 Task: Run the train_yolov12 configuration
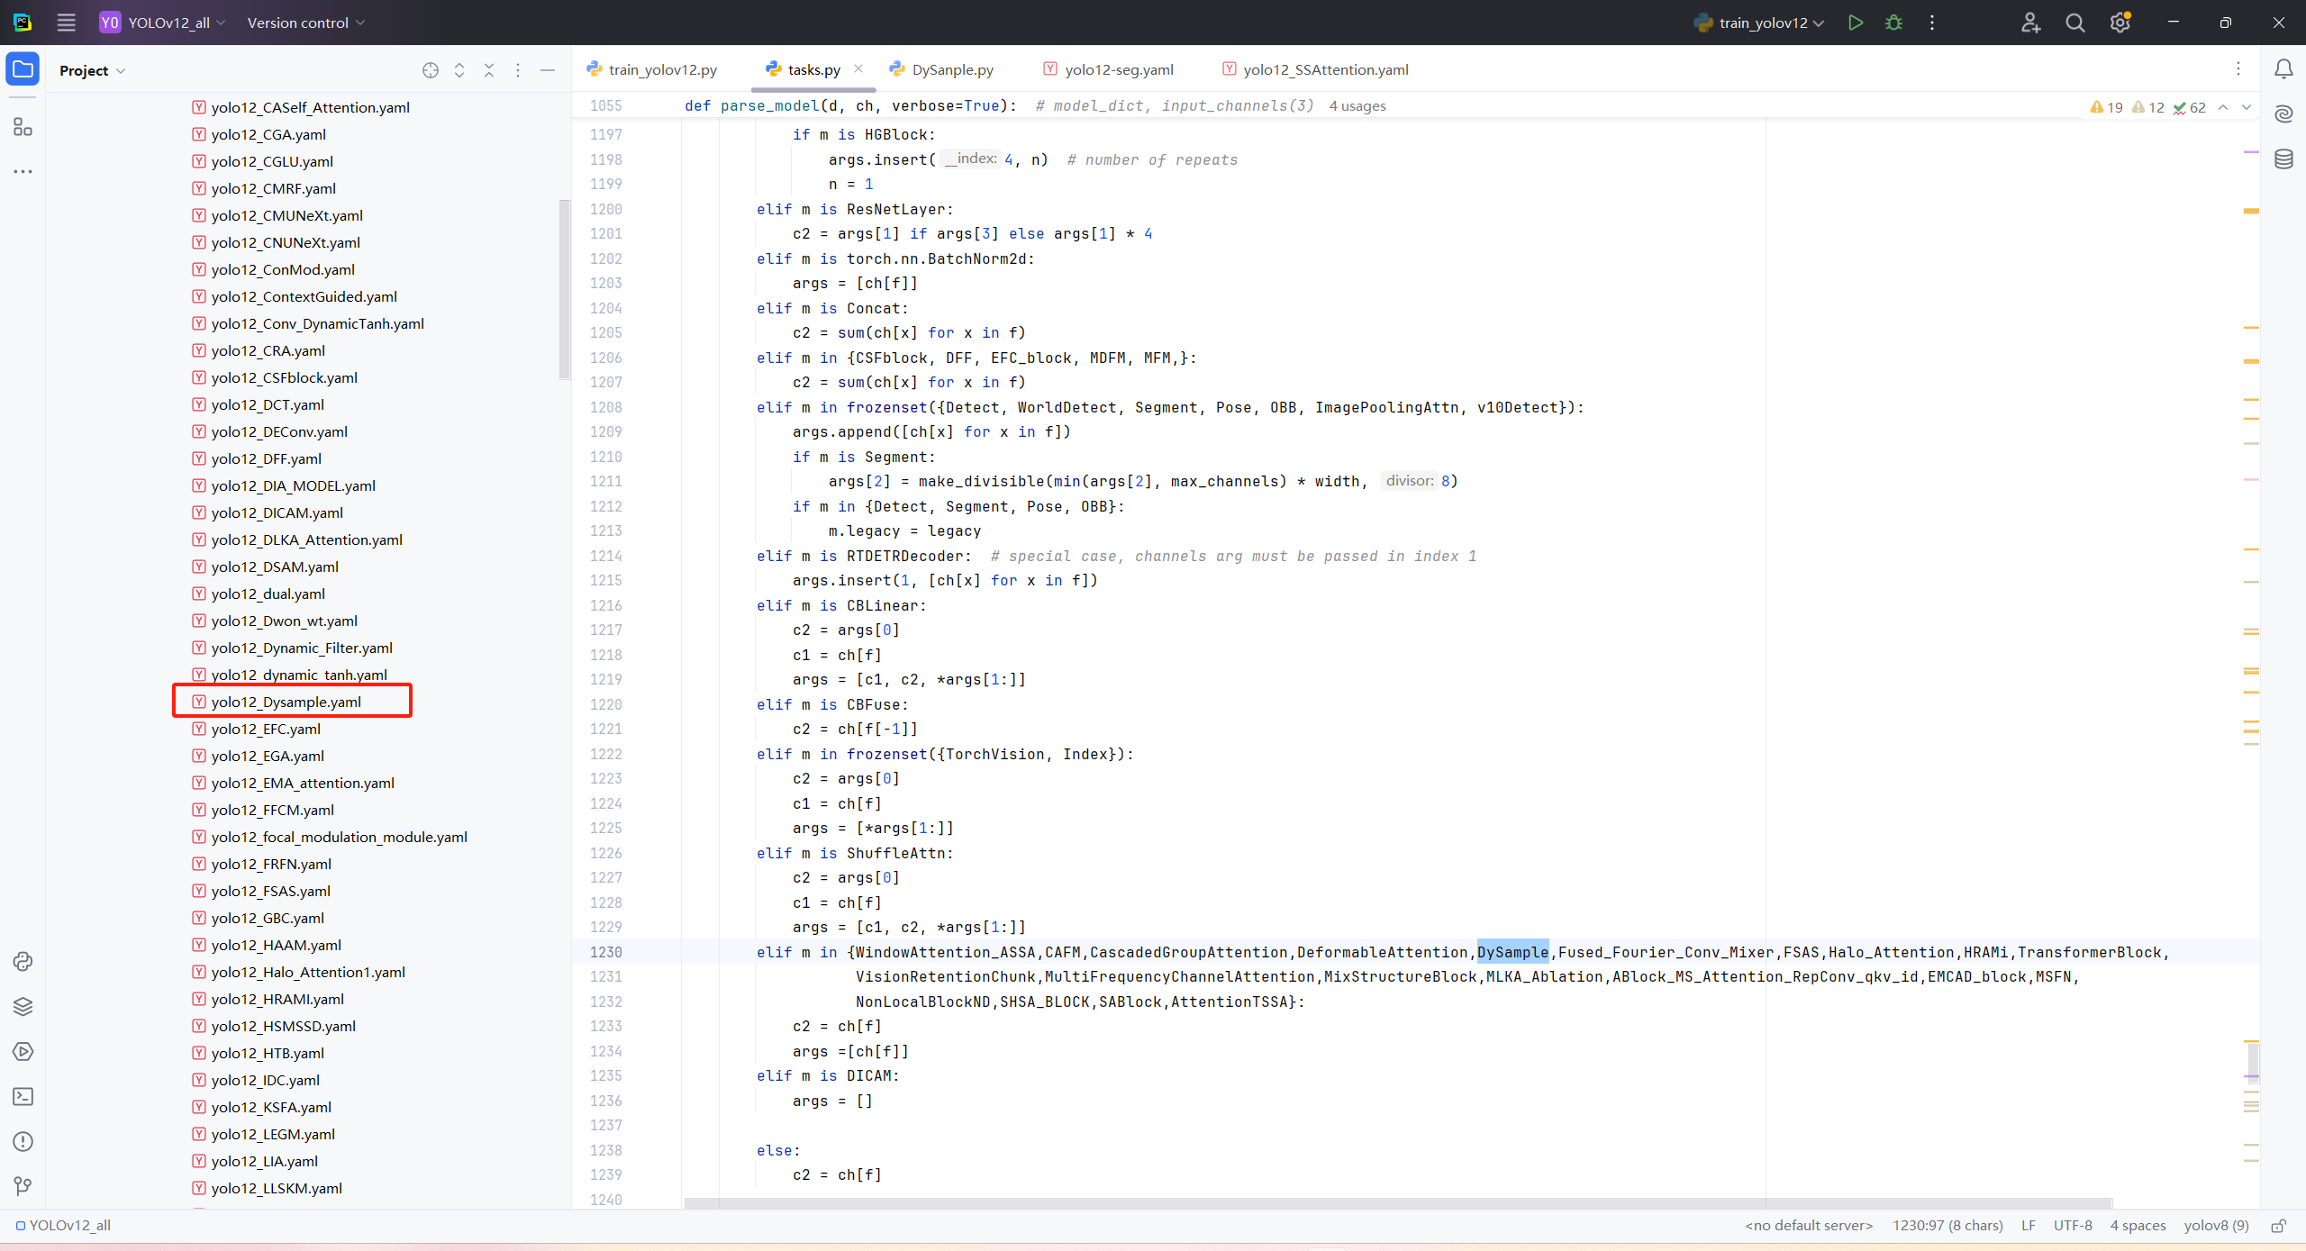tap(1855, 23)
